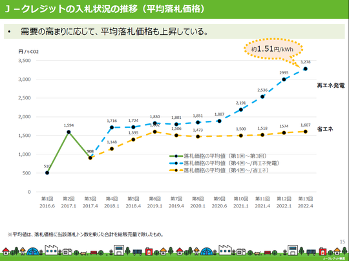
Task: Select the 1,607 orange point at 第13回
Action: coord(305,132)
